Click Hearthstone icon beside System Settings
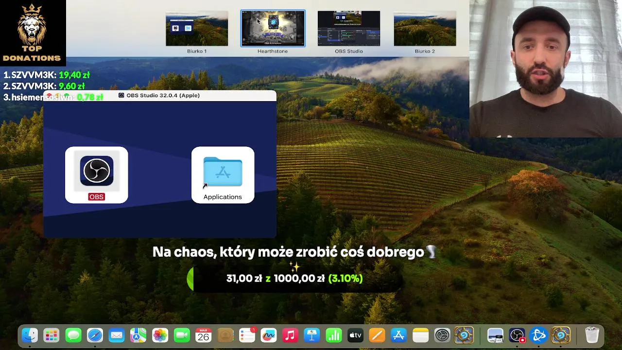 (x=464, y=335)
